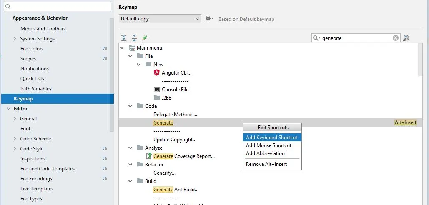This screenshot has width=429, height=205.
Task: Click the Console File icon
Action: coord(157,90)
